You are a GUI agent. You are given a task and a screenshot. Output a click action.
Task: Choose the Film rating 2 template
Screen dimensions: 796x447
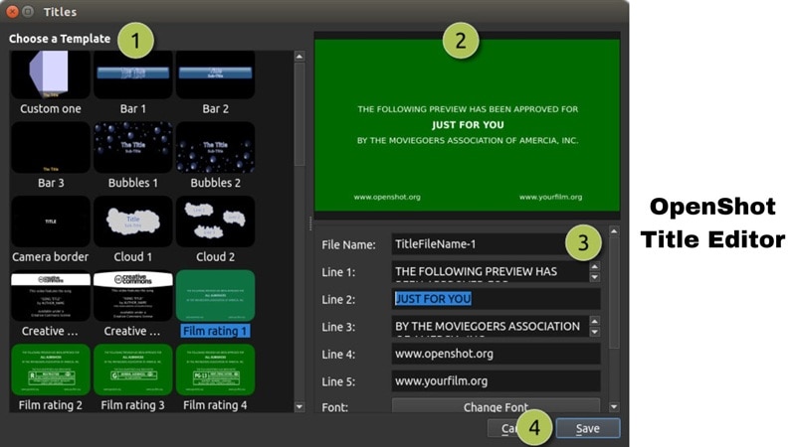pyautogui.click(x=51, y=370)
